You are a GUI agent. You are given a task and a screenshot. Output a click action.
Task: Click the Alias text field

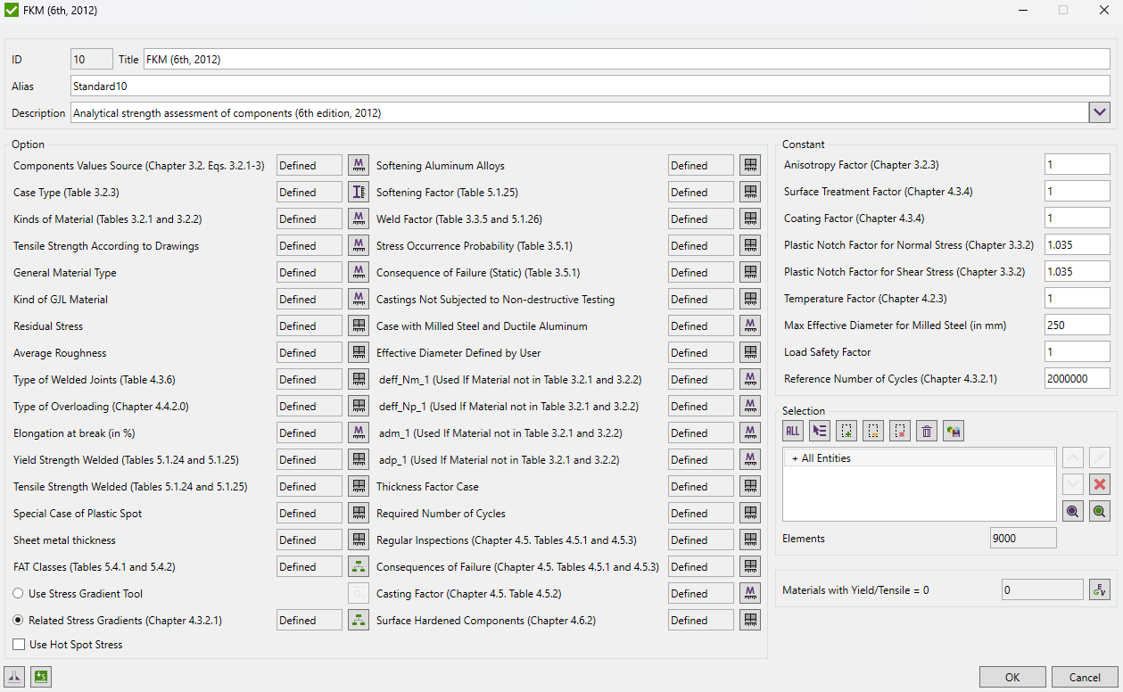pos(589,86)
